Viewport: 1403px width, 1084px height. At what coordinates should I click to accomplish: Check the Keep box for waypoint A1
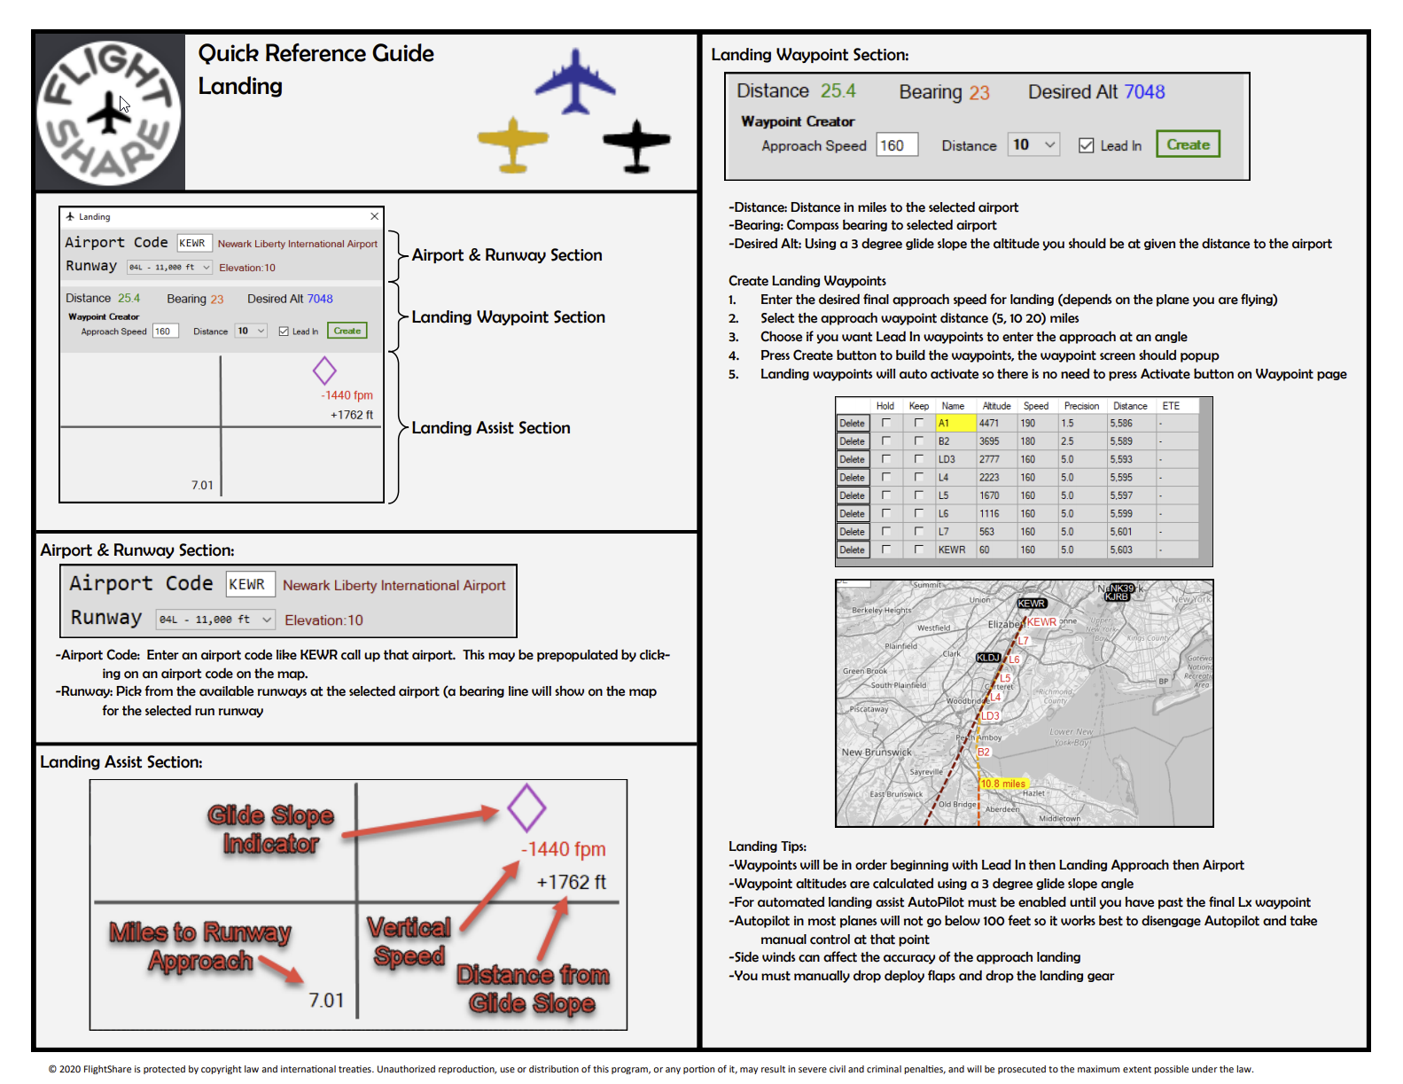pyautogui.click(x=919, y=423)
